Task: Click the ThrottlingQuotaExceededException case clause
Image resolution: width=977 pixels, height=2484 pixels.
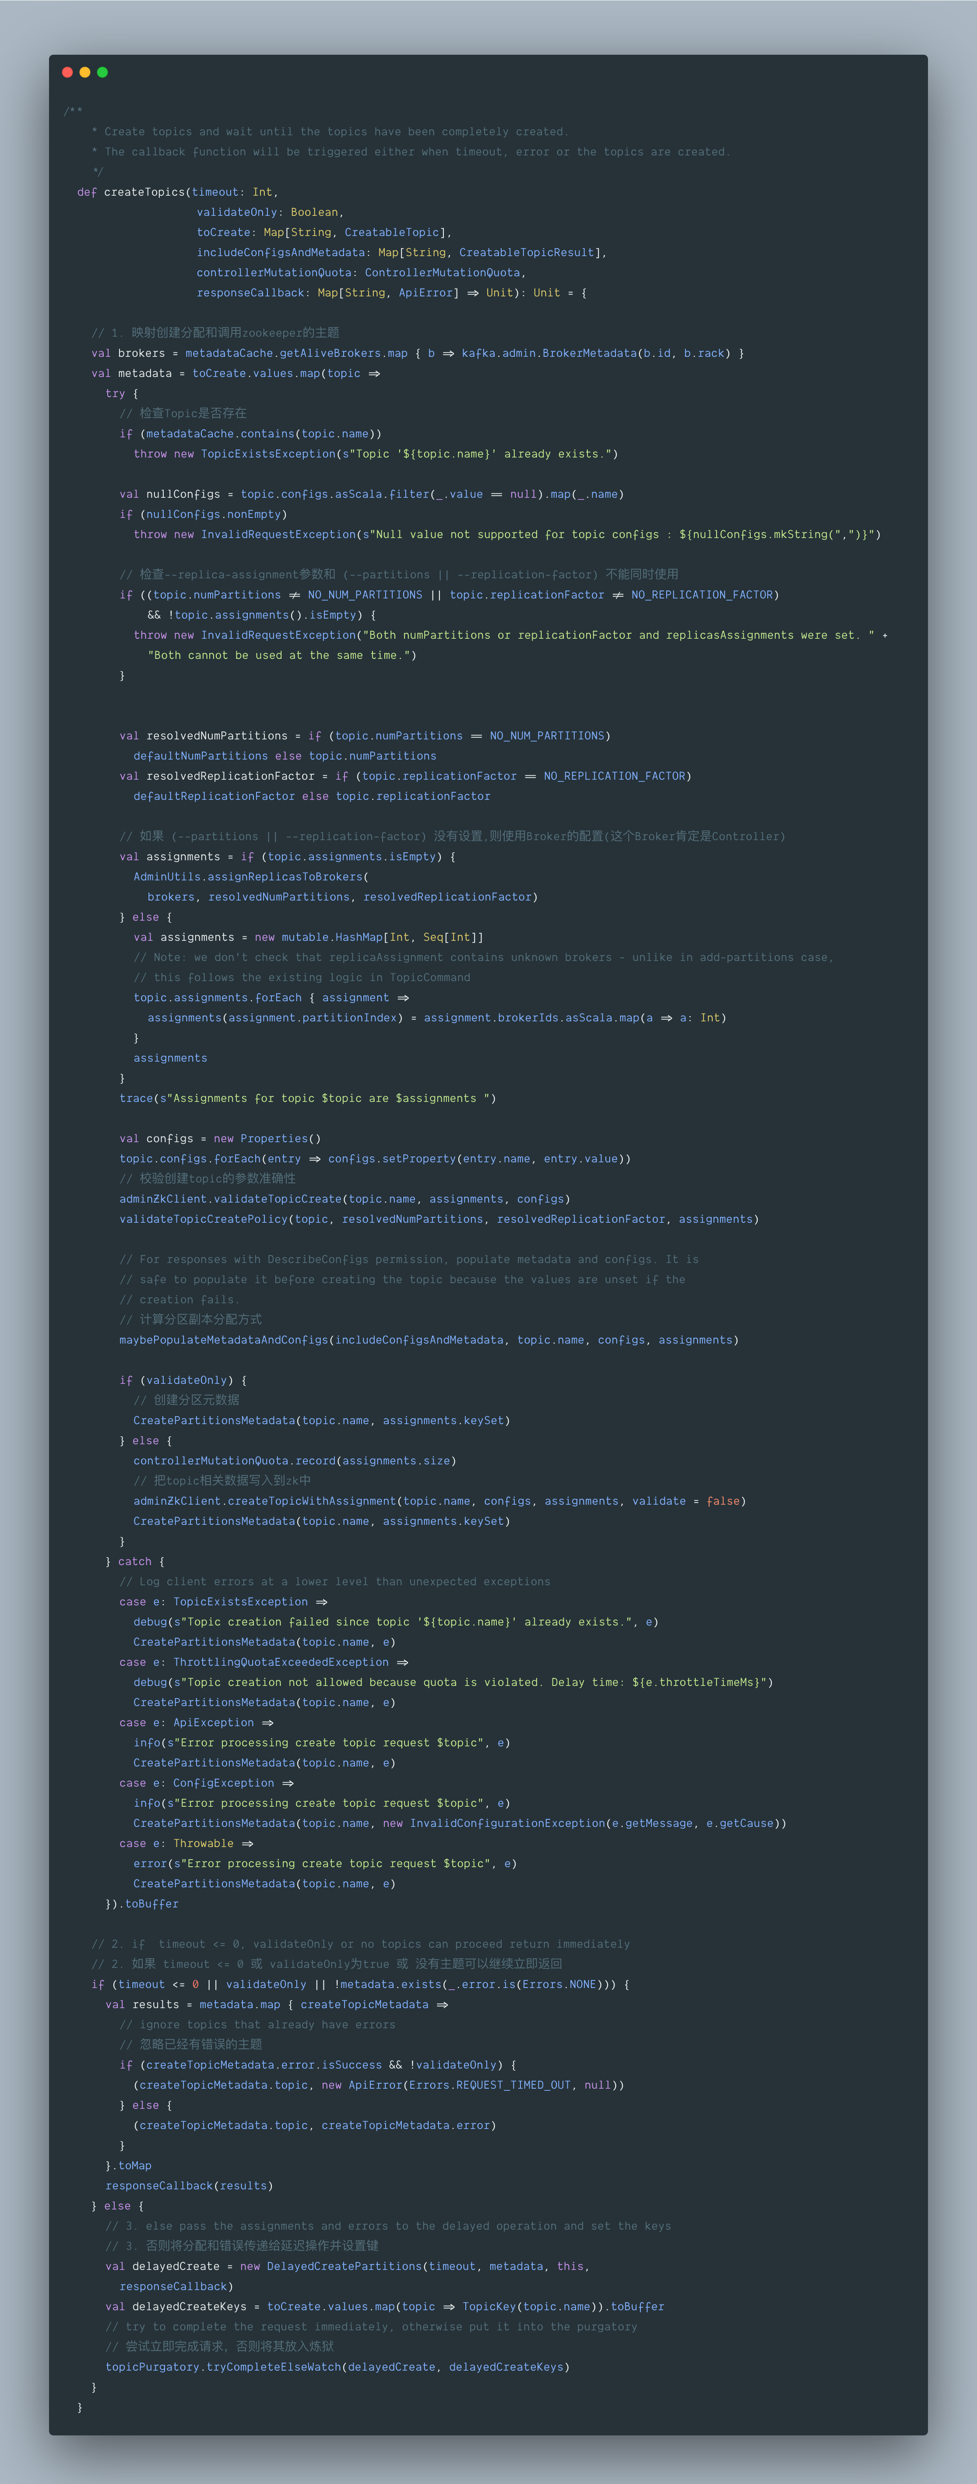Action: (281, 1662)
